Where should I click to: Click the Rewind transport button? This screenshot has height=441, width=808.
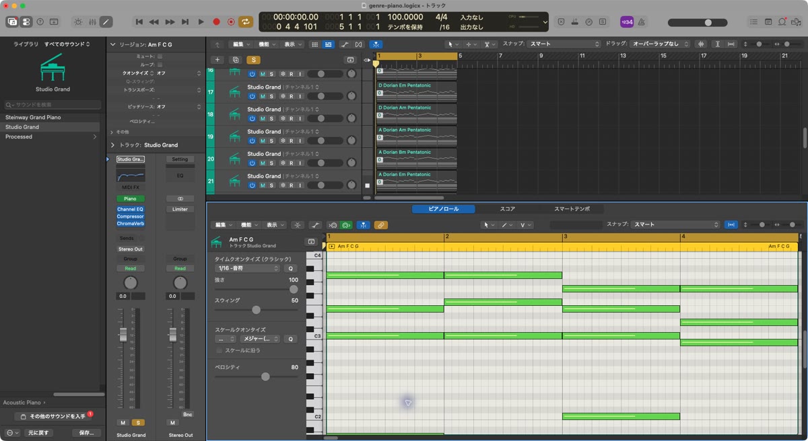[154, 22]
